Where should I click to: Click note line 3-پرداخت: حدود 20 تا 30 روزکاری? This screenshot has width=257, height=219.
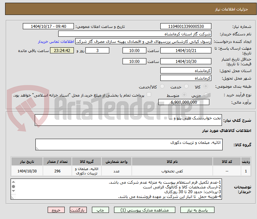(193, 192)
